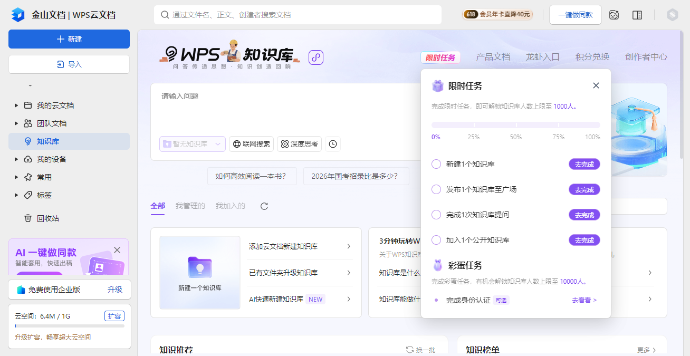Click the 团队文档 people icon

(28, 123)
